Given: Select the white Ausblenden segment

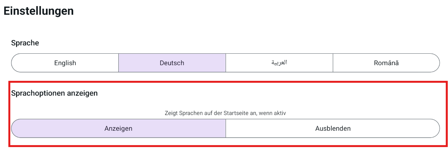Looking at the screenshot, I should 333,128.
